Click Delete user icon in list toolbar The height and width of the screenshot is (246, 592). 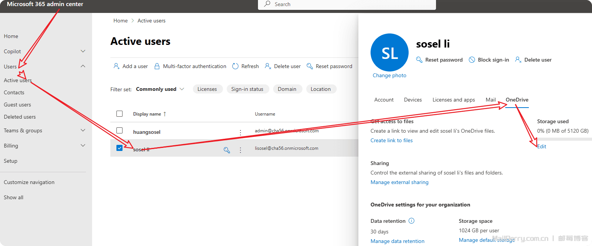pos(268,66)
